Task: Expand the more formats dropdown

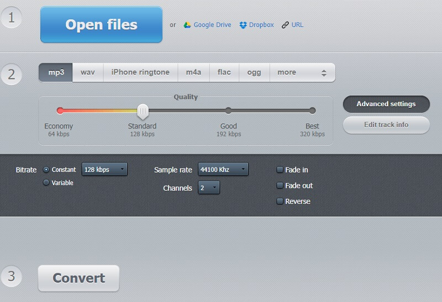Action: [302, 73]
